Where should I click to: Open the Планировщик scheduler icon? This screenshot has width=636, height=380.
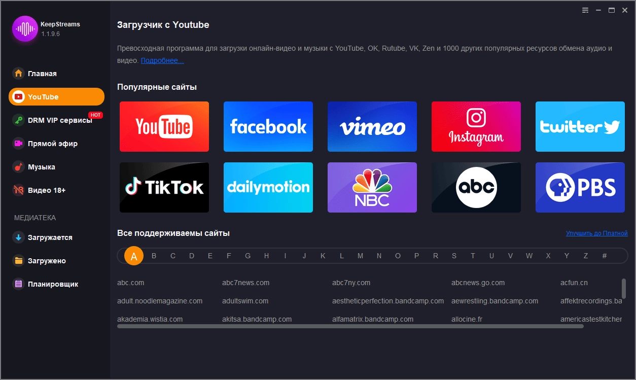click(x=19, y=284)
